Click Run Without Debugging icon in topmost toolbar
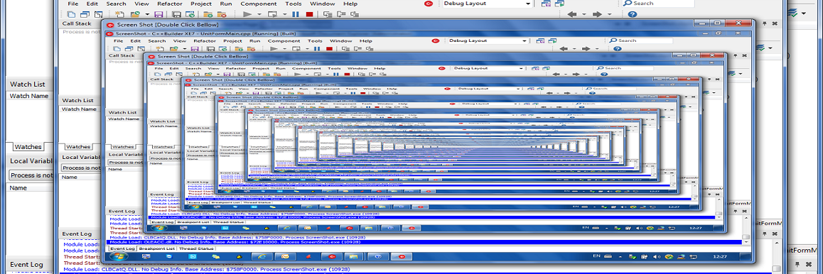 (x=272, y=15)
